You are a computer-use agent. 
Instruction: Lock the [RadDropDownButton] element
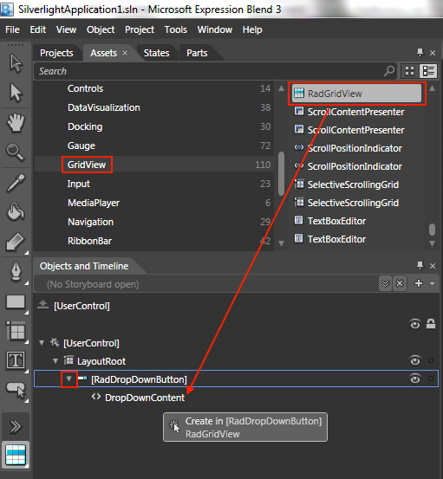tap(431, 379)
